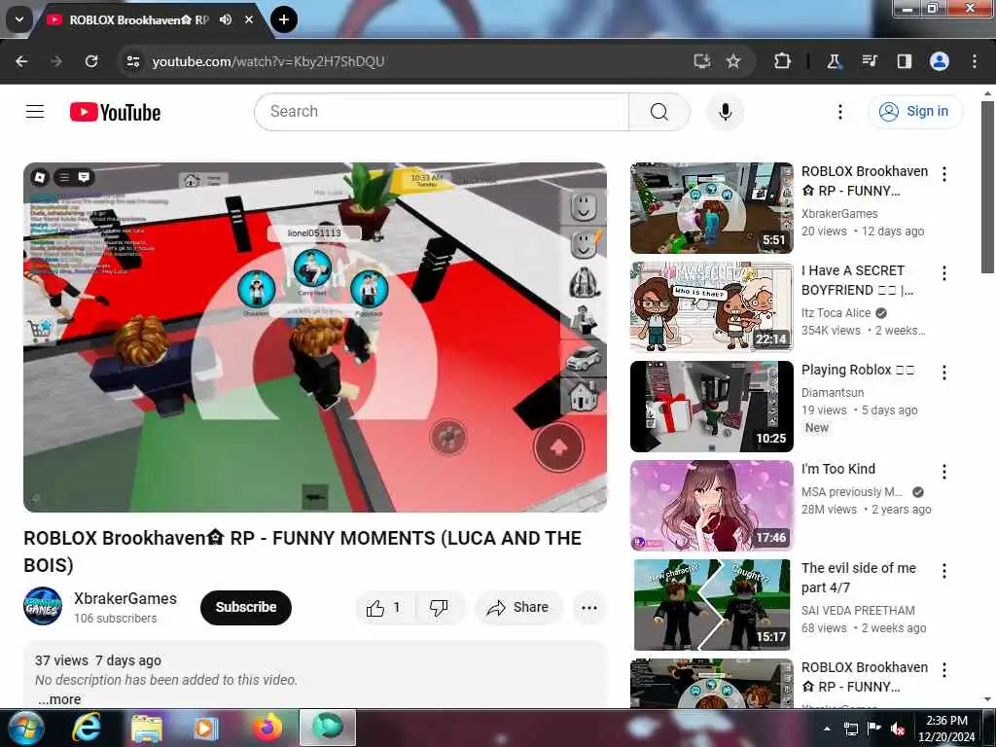The height and width of the screenshot is (747, 996).
Task: Open the I'm Too Kind video thumbnail
Action: coord(711,506)
